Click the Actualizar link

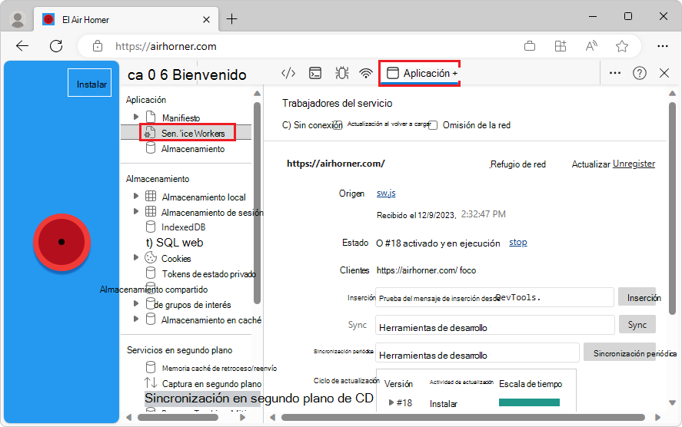[591, 164]
